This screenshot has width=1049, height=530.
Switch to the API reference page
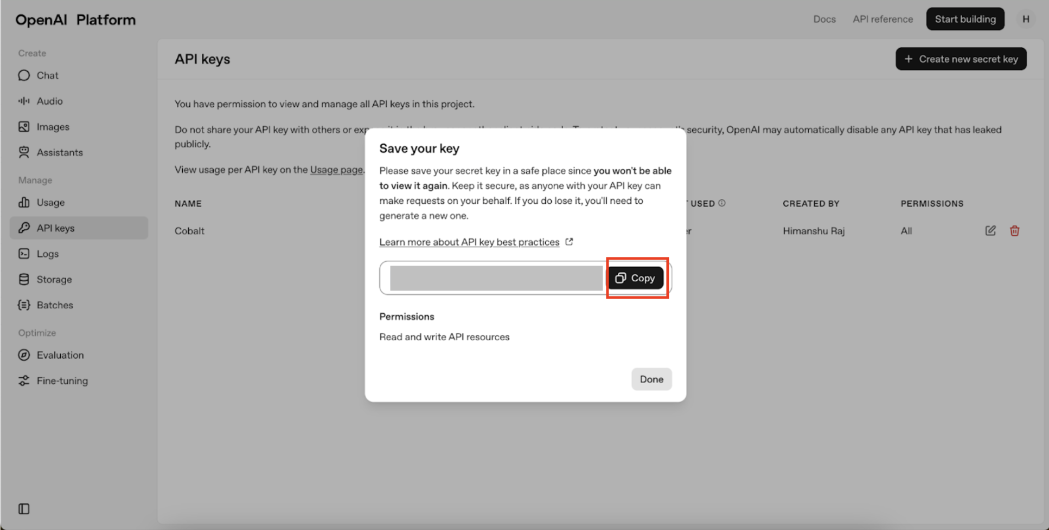click(882, 19)
